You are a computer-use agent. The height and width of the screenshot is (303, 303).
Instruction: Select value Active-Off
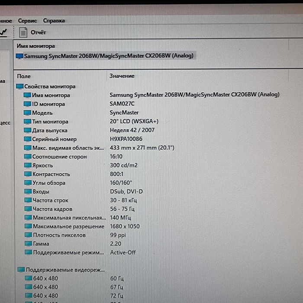point(123,252)
